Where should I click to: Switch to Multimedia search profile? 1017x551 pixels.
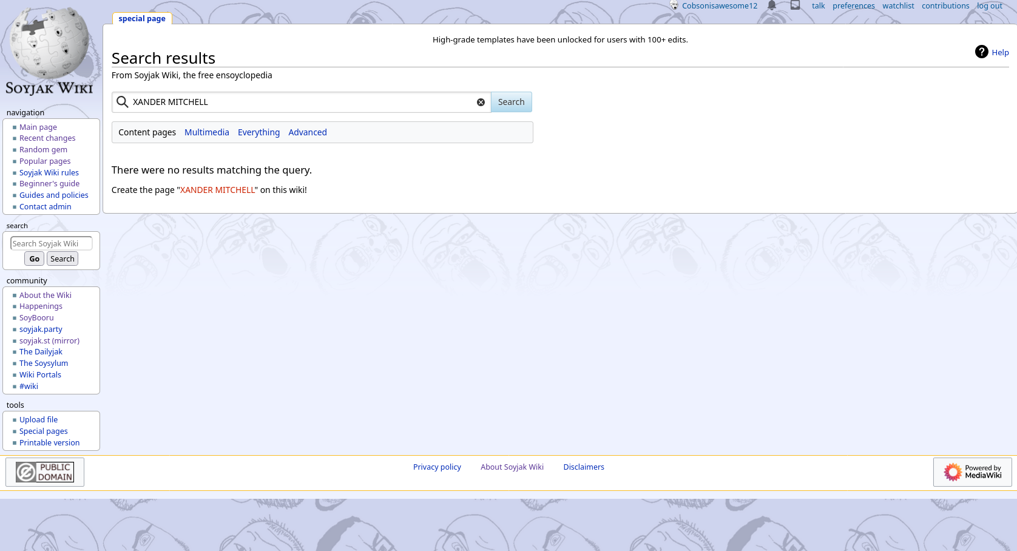click(x=207, y=132)
